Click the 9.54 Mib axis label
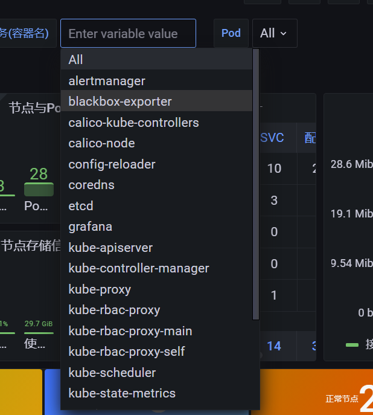This screenshot has width=373, height=415. coord(352,263)
